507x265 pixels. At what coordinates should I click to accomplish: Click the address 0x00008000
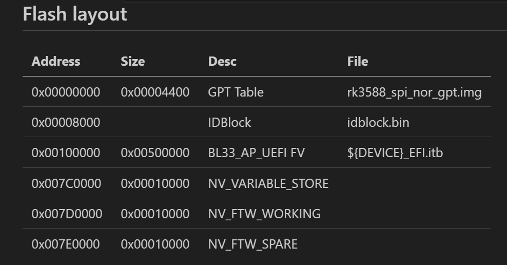click(66, 123)
